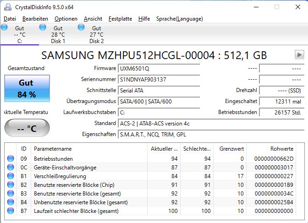Viewport: 308px width, 223px height.
Task: Switch to the Disk 1 tab
Action: pyautogui.click(x=58, y=34)
